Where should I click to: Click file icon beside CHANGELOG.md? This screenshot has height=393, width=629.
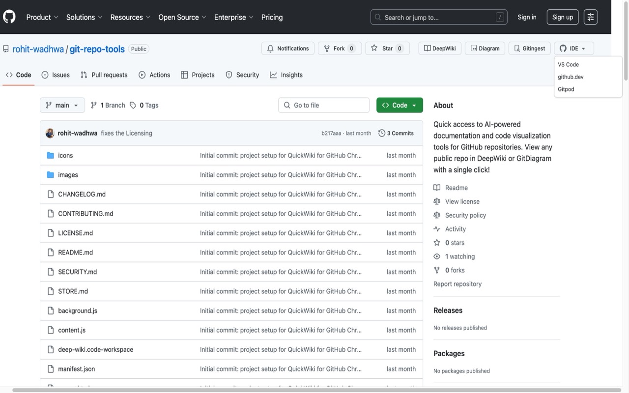[x=50, y=194]
